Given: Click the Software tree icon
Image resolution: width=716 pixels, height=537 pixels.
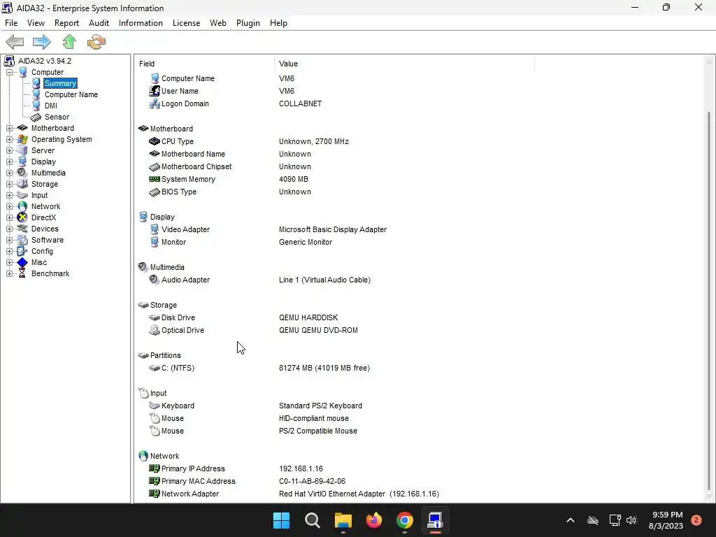Looking at the screenshot, I should tap(22, 241).
